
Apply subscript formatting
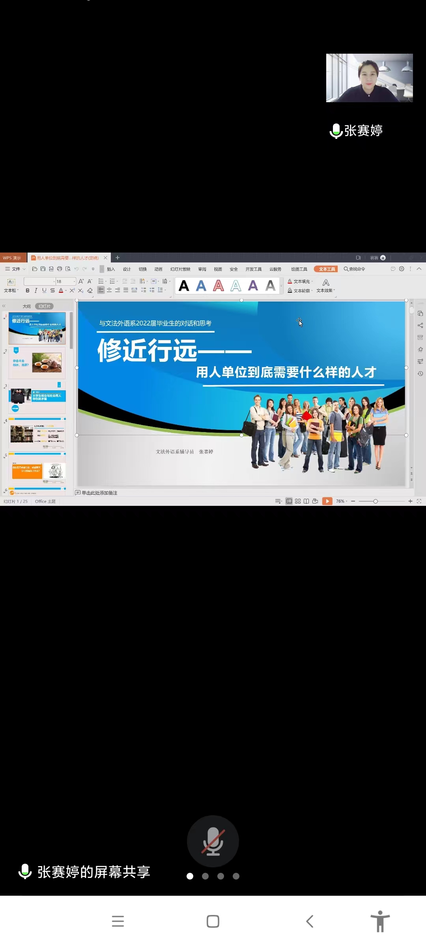coord(80,290)
